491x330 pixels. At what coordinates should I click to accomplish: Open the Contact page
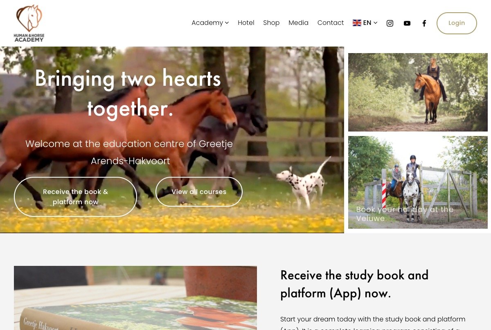point(331,23)
